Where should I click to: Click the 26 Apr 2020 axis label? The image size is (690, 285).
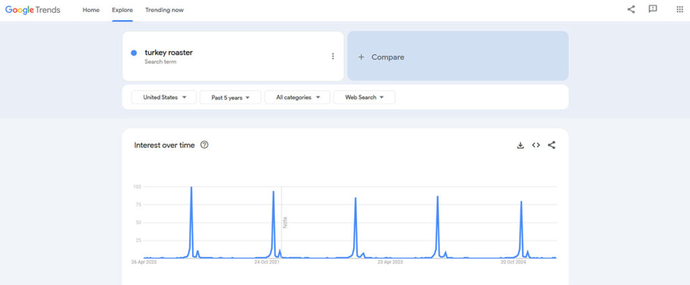point(144,262)
